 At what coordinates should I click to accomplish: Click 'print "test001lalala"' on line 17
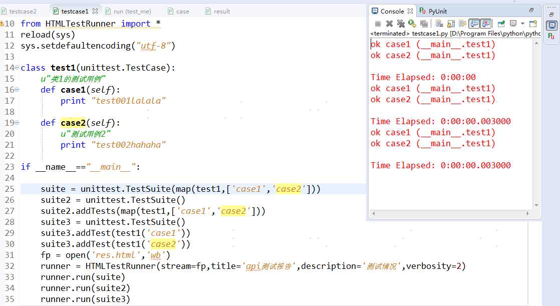[x=113, y=101]
